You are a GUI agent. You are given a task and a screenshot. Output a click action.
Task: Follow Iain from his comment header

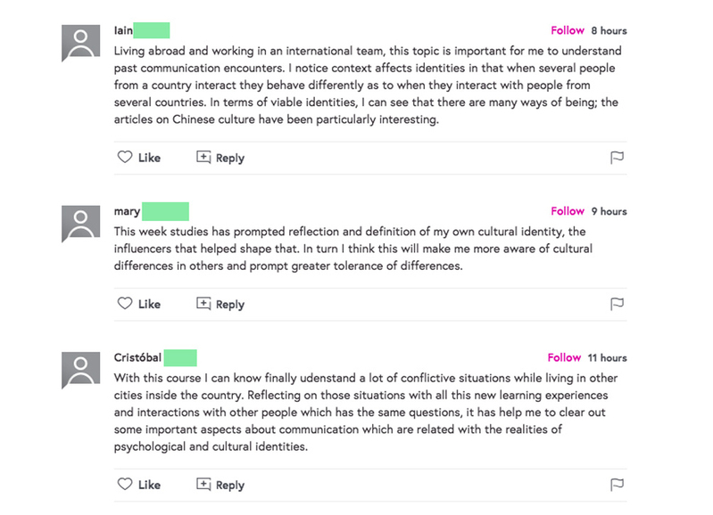point(568,30)
